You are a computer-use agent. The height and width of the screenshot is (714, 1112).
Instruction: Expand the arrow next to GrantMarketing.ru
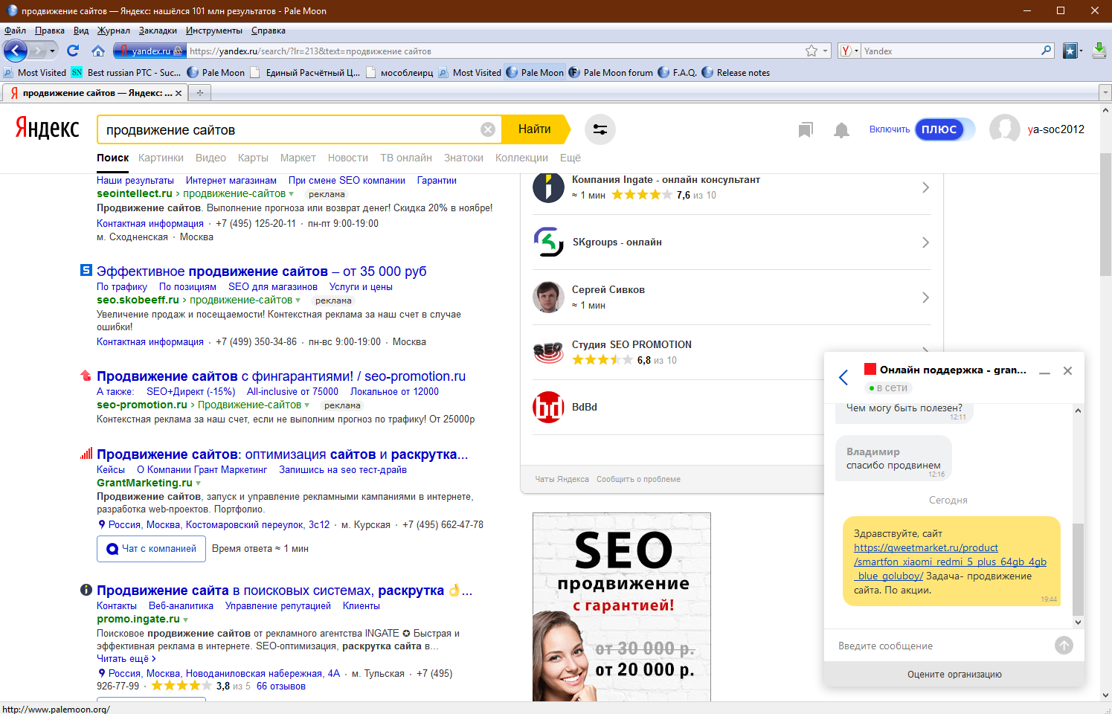pyautogui.click(x=199, y=483)
